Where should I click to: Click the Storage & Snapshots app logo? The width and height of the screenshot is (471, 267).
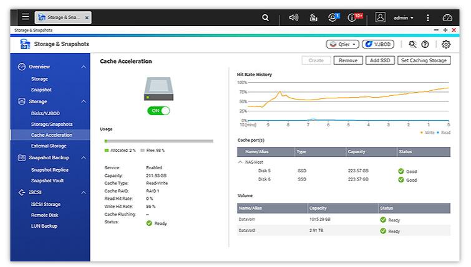(25, 44)
